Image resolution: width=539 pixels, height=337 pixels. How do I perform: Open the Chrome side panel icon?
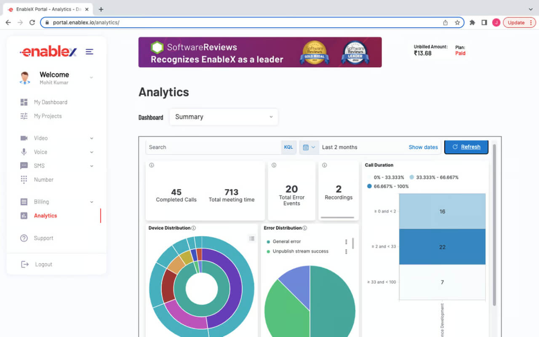pyautogui.click(x=484, y=23)
